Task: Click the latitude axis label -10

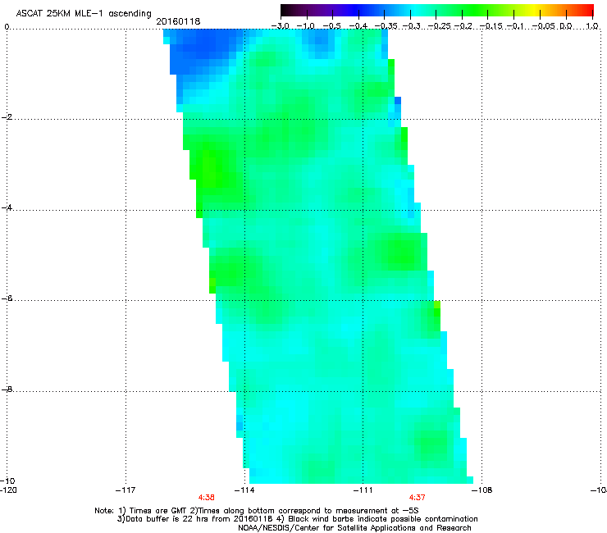Action: pos(8,481)
